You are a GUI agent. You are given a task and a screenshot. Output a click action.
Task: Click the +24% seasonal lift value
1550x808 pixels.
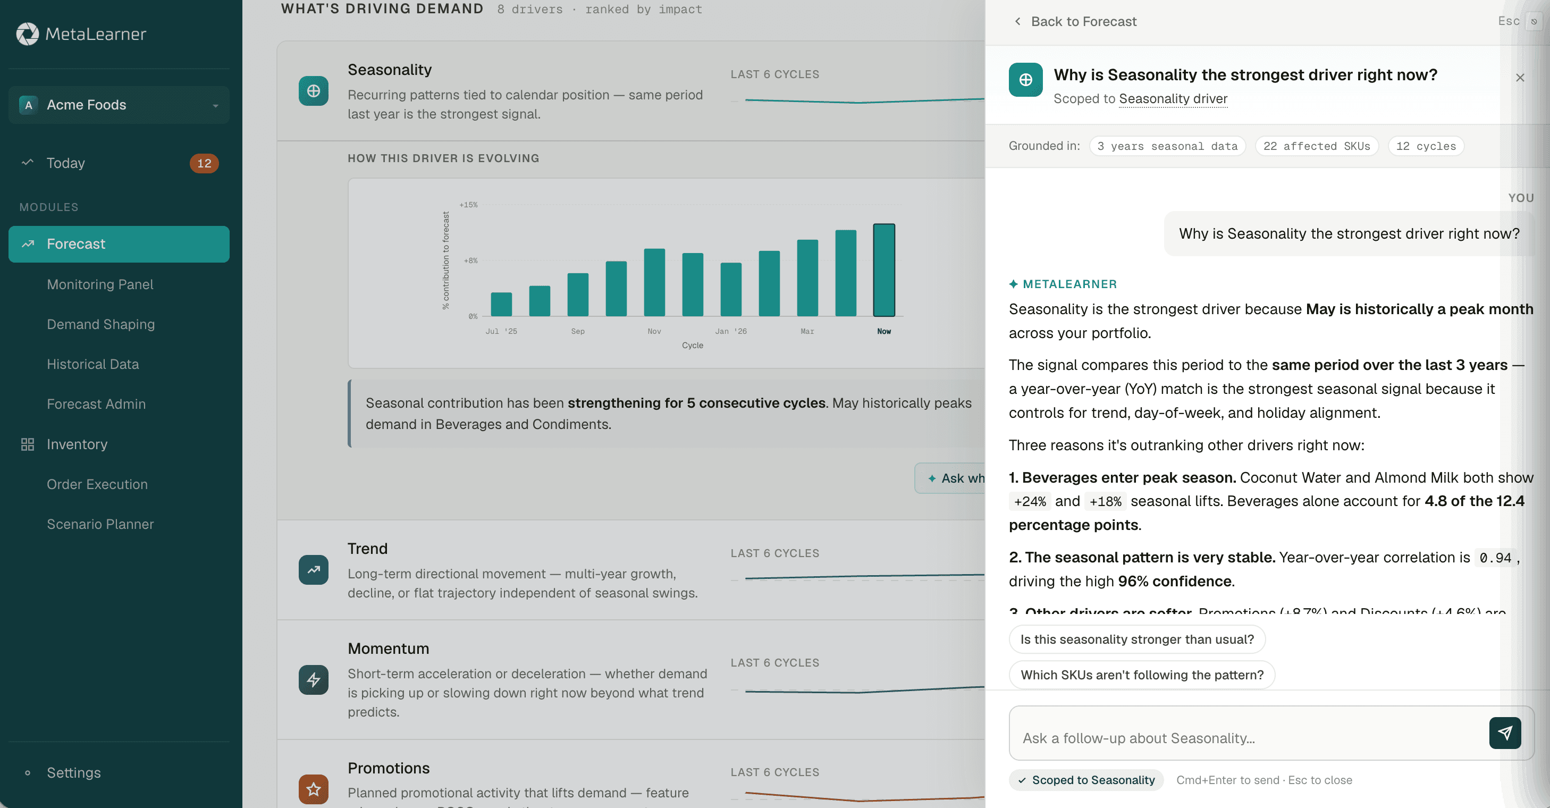[1030, 501]
